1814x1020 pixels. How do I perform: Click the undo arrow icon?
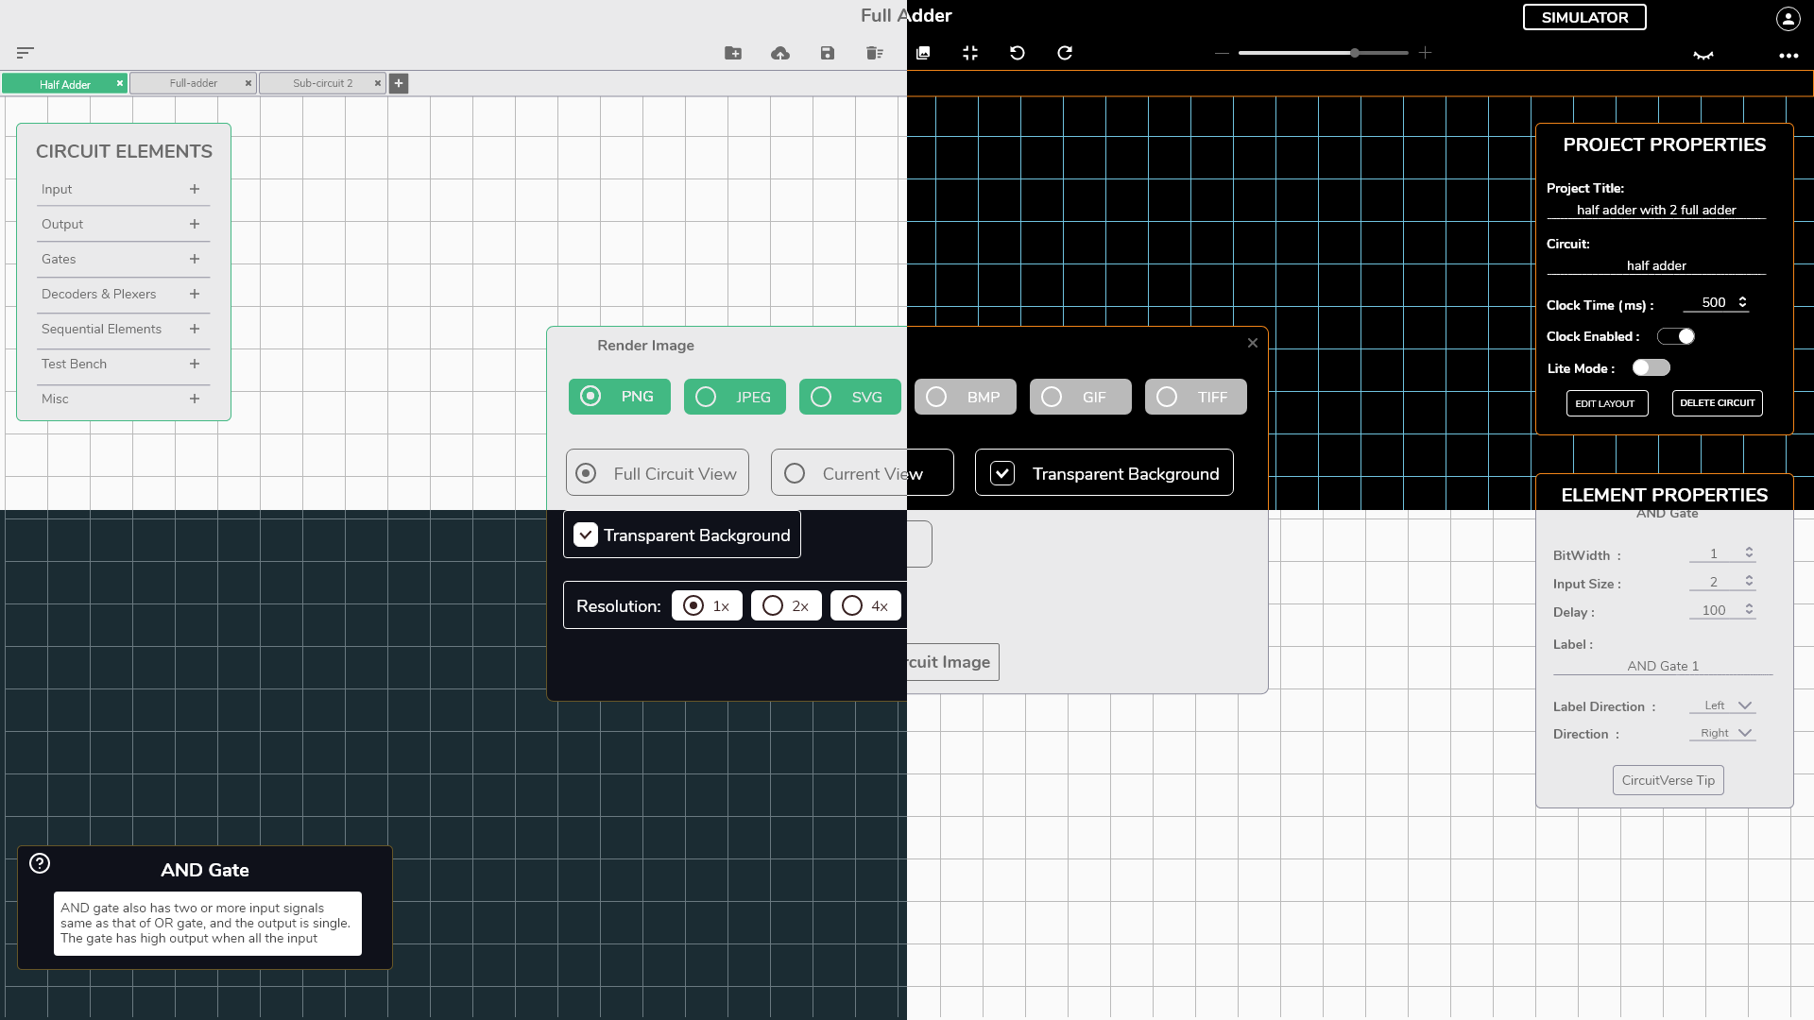[1018, 53]
